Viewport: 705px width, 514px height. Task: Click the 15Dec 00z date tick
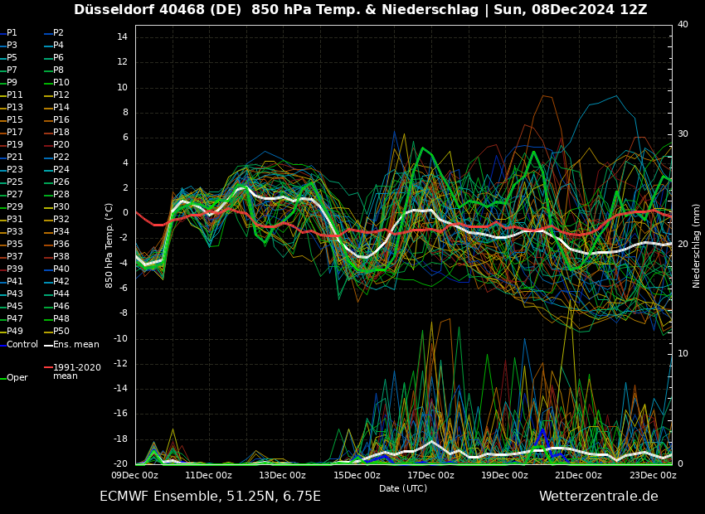coord(357,475)
